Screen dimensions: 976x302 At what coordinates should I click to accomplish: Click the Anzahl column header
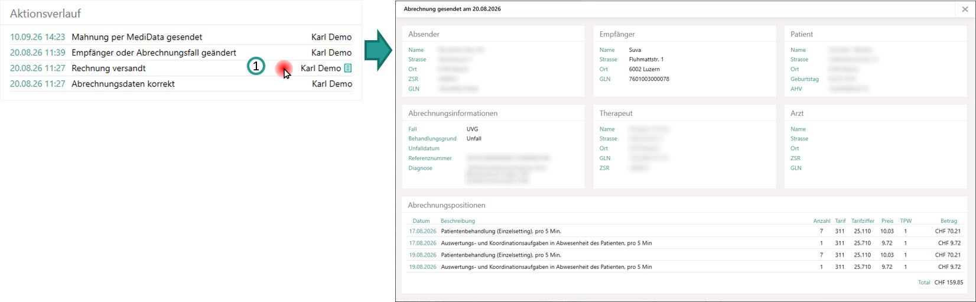822,221
